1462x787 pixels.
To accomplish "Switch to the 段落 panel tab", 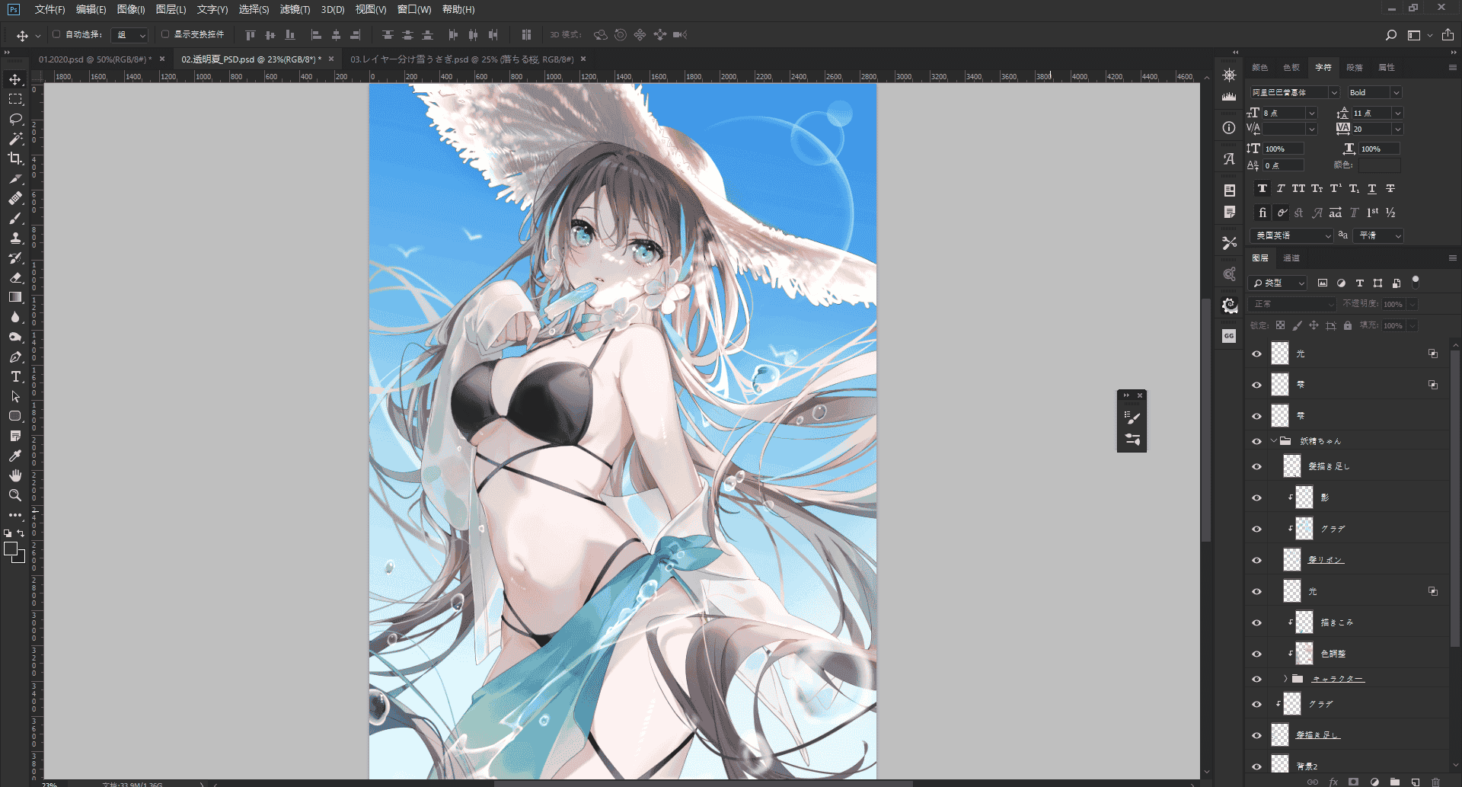I will pyautogui.click(x=1355, y=68).
